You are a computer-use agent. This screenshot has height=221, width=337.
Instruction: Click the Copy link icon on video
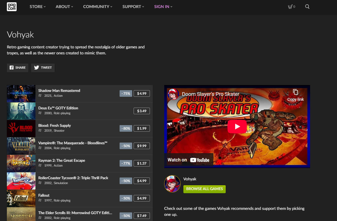pos(295,95)
